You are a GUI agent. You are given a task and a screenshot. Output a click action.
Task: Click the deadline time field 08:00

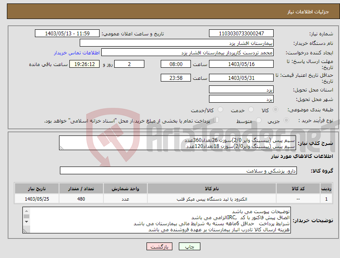176,64
